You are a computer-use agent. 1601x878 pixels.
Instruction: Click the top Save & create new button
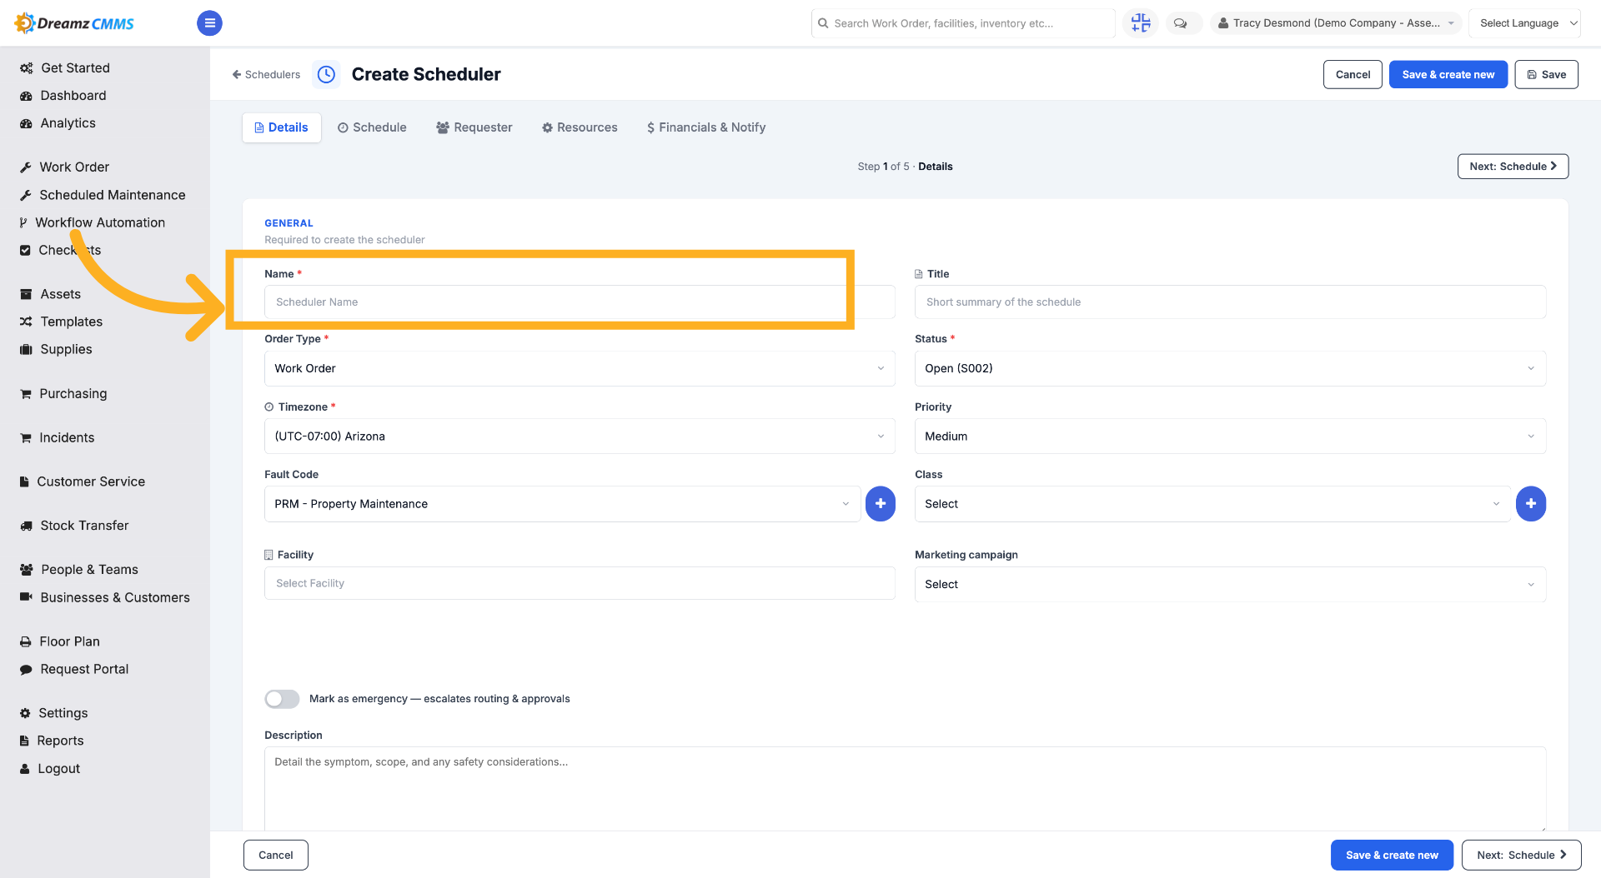pos(1448,74)
